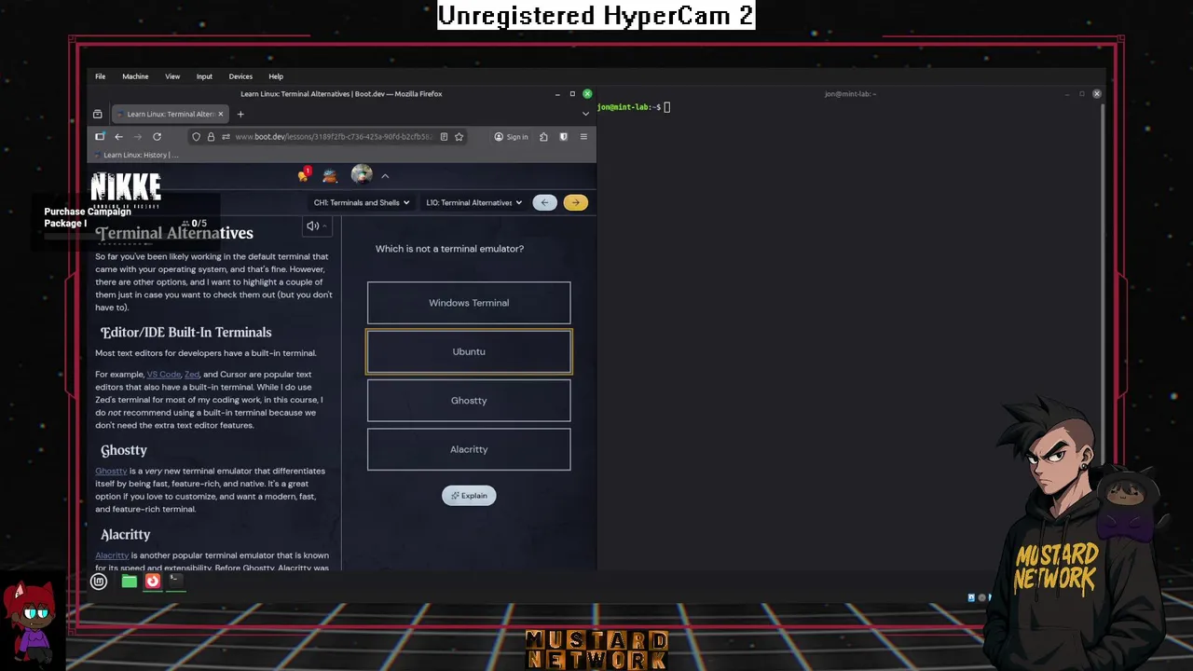The image size is (1193, 671).
Task: Click the question 'Which is not a terminal emulator?'
Action: pos(449,249)
